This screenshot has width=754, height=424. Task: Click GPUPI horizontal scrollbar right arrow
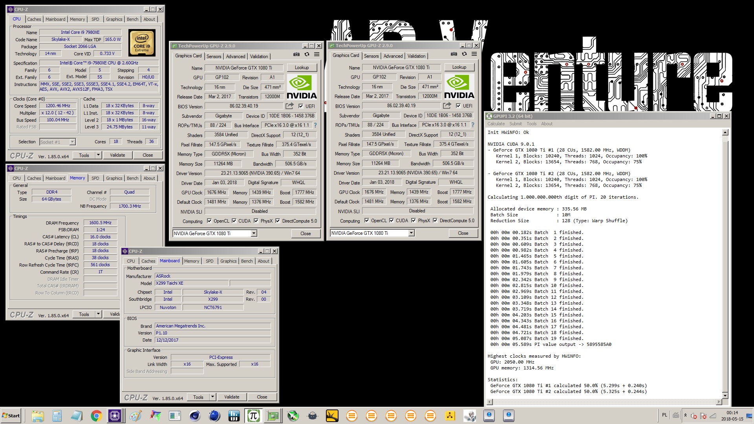(719, 402)
